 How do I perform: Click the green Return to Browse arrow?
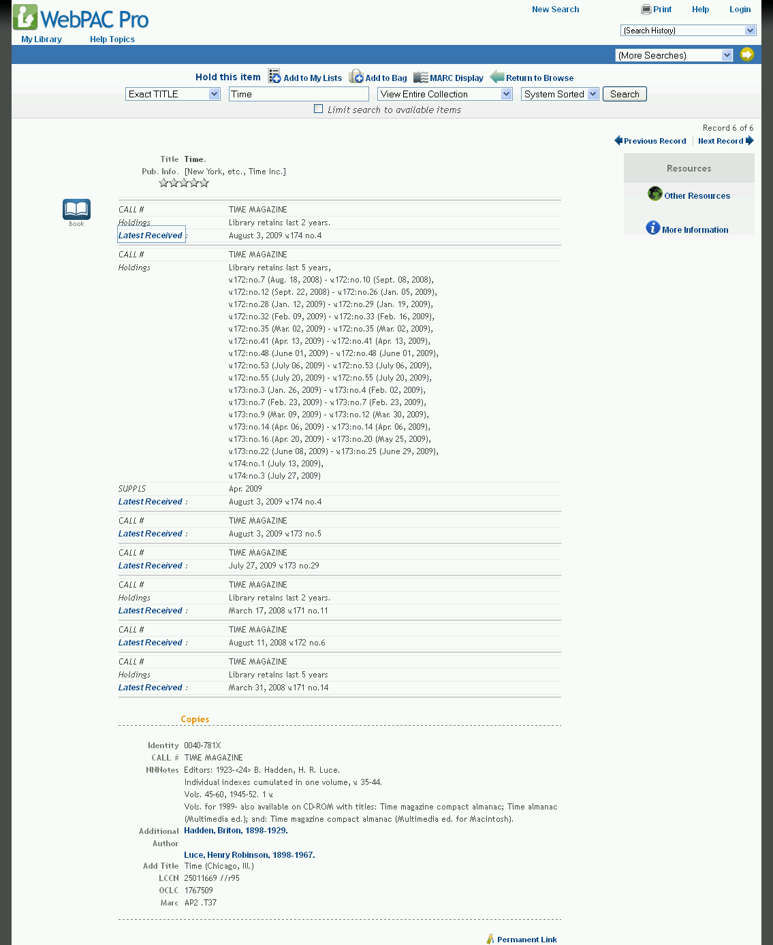pyautogui.click(x=497, y=76)
